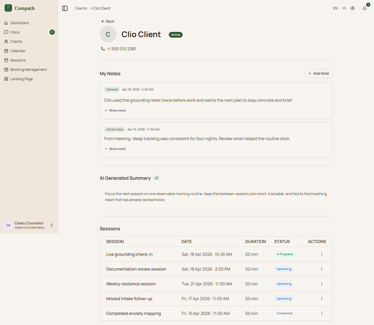This screenshot has width=374, height=325.
Task: Open the Dashboard chart icon
Action: (x=6, y=23)
